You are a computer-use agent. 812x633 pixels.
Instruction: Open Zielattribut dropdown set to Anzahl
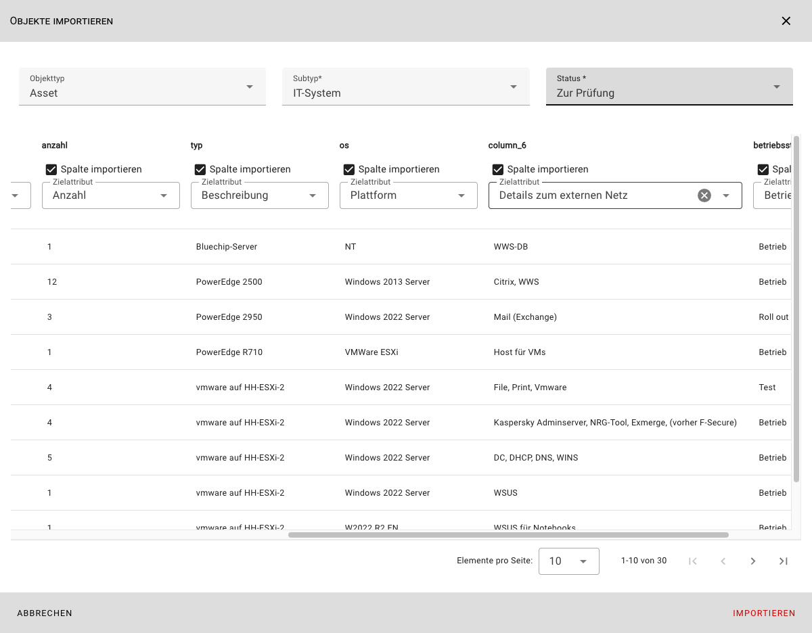tap(111, 195)
